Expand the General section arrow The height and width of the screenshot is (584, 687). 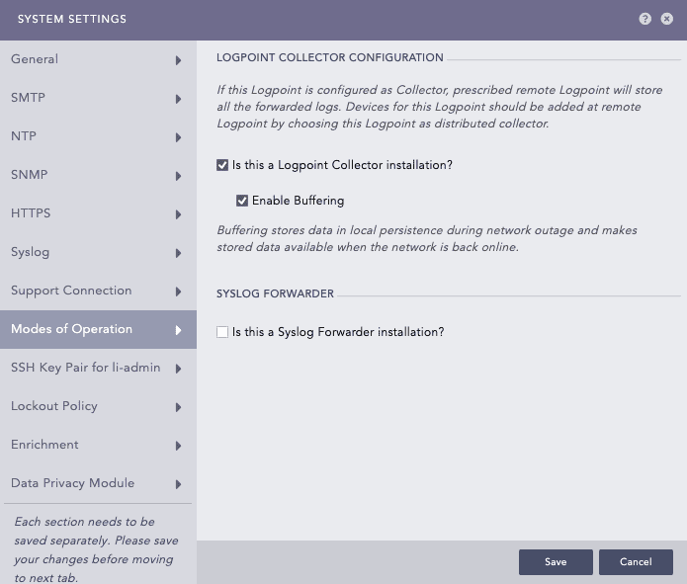[x=179, y=60]
